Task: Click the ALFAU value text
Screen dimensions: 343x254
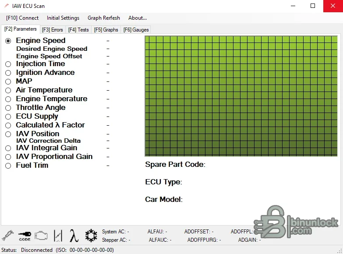Action: (157, 232)
